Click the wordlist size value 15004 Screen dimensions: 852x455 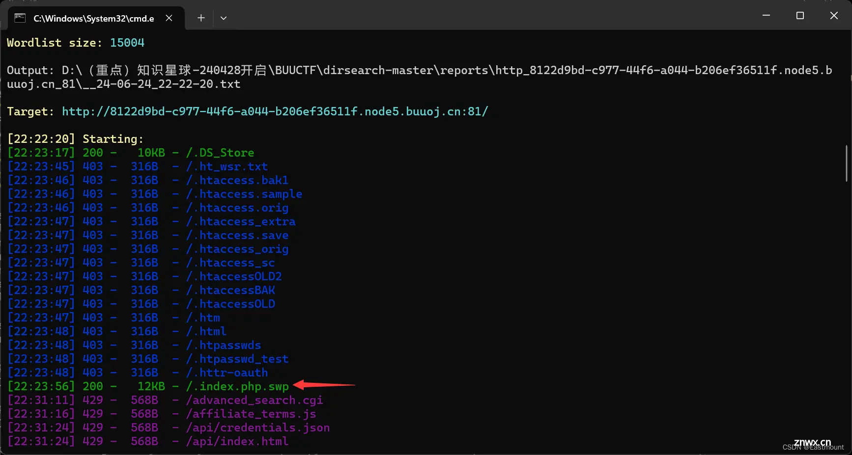tap(127, 43)
